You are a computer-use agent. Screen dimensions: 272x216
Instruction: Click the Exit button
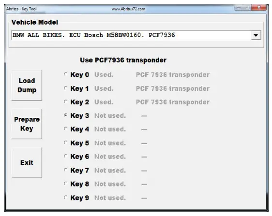pyautogui.click(x=27, y=163)
